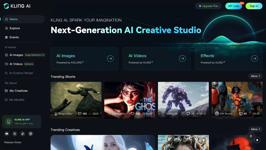Click the Trending Shorts heading
The height and width of the screenshot is (150, 266).
point(63,77)
